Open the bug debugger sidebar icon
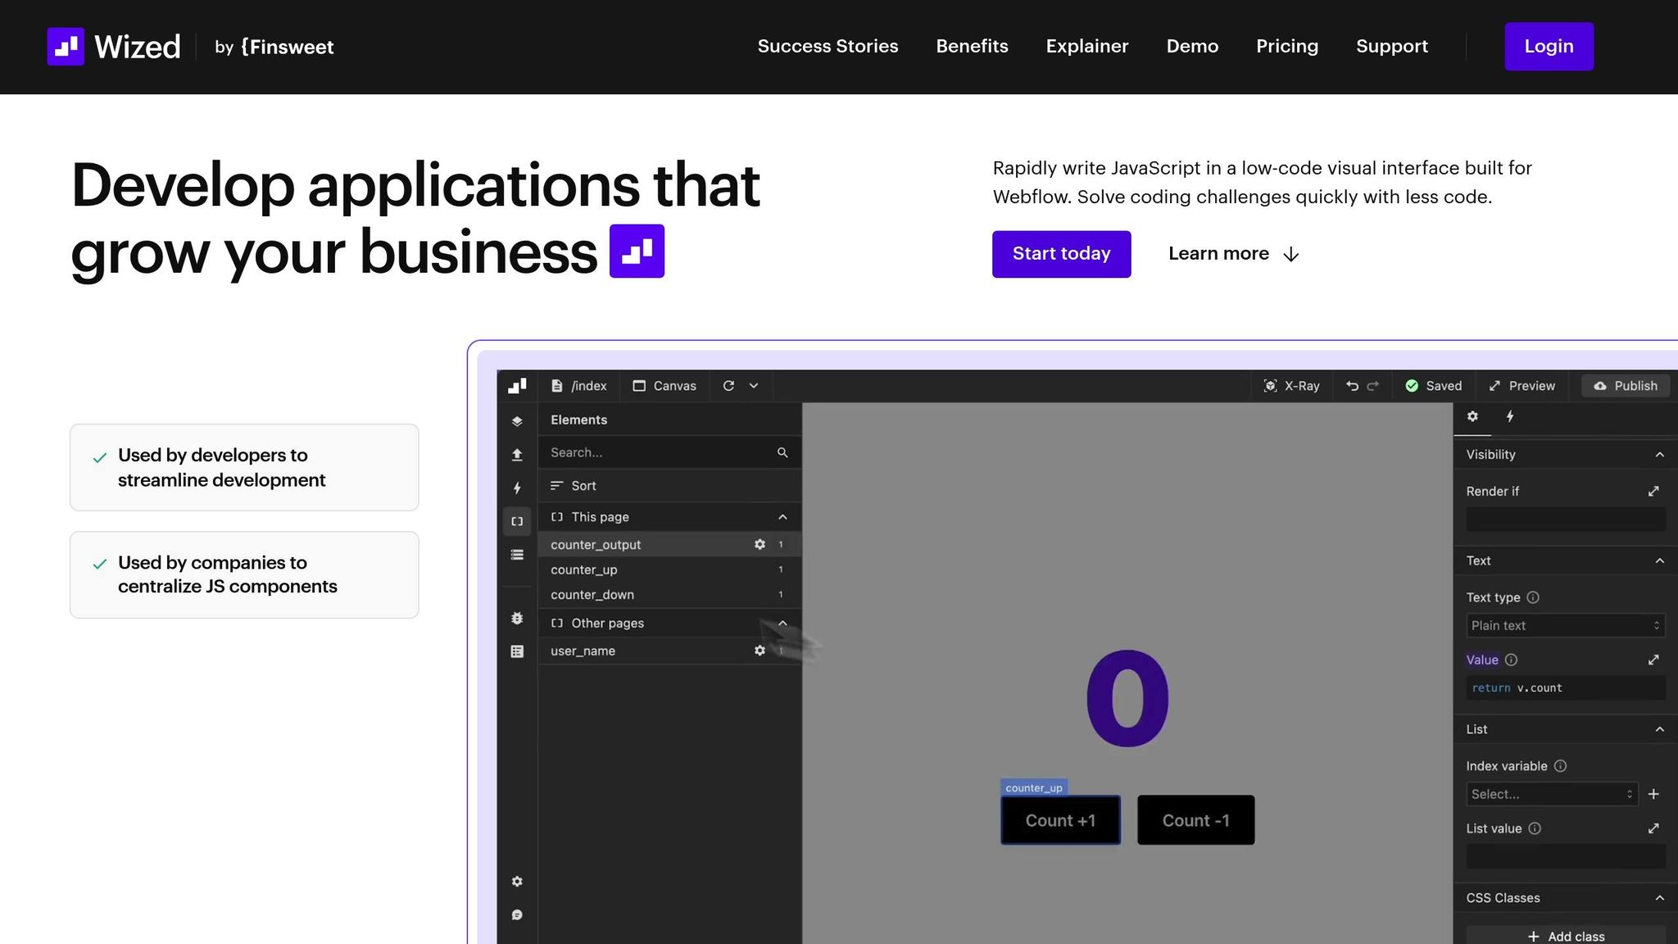 click(x=517, y=619)
